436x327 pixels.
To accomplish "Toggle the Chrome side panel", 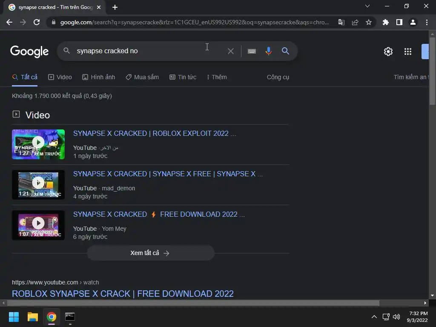I will 399,22.
